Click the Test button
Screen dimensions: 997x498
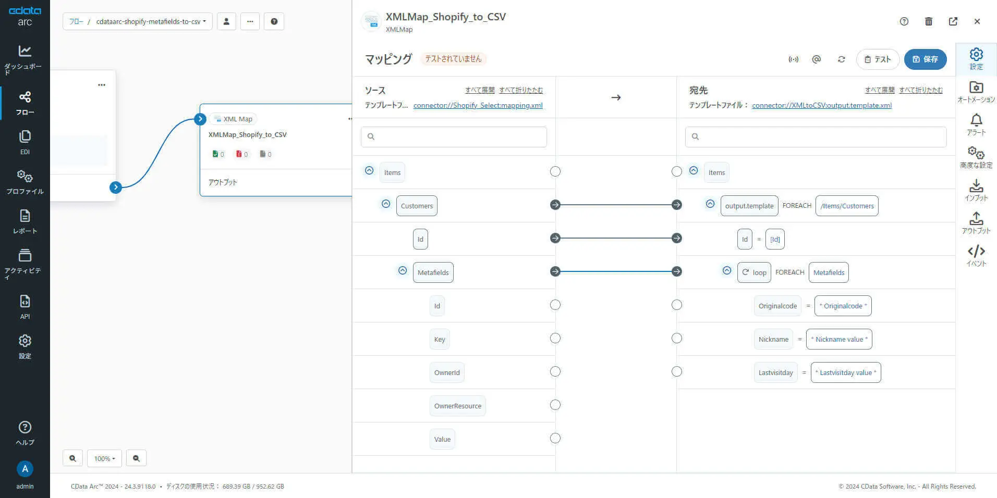click(878, 59)
